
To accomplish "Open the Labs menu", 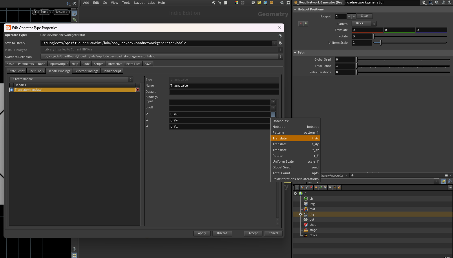I will (151, 3).
